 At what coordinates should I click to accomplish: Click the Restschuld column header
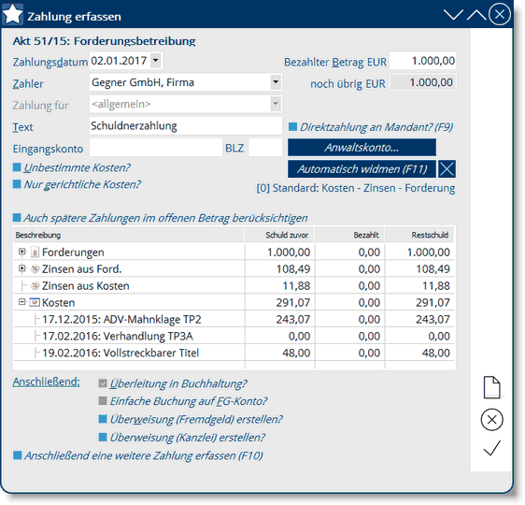pyautogui.click(x=419, y=235)
